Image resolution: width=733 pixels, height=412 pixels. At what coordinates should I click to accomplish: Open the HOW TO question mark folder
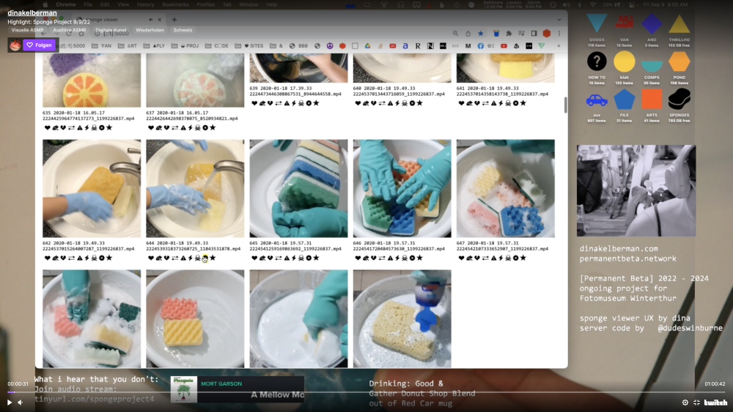(x=597, y=61)
